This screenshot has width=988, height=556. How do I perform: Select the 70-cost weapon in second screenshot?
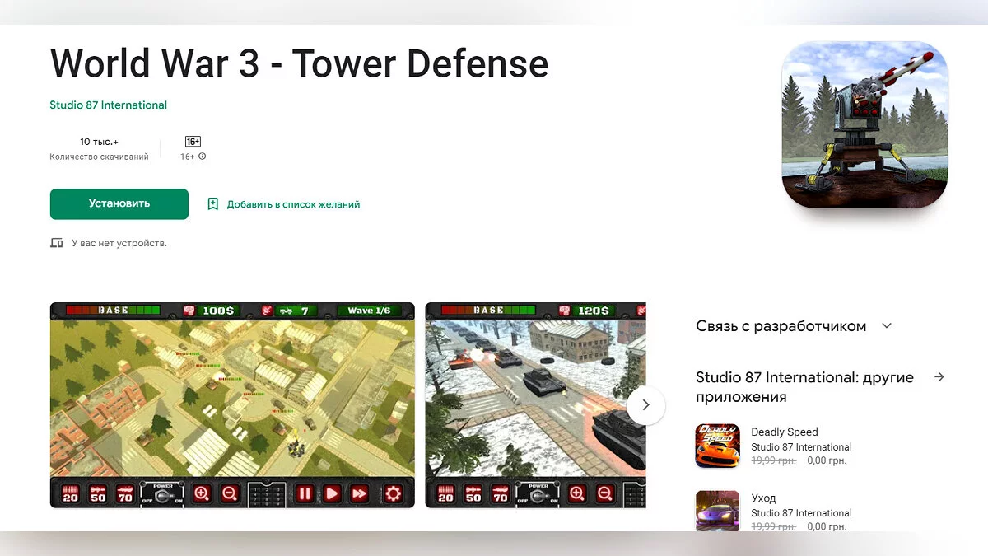[501, 493]
